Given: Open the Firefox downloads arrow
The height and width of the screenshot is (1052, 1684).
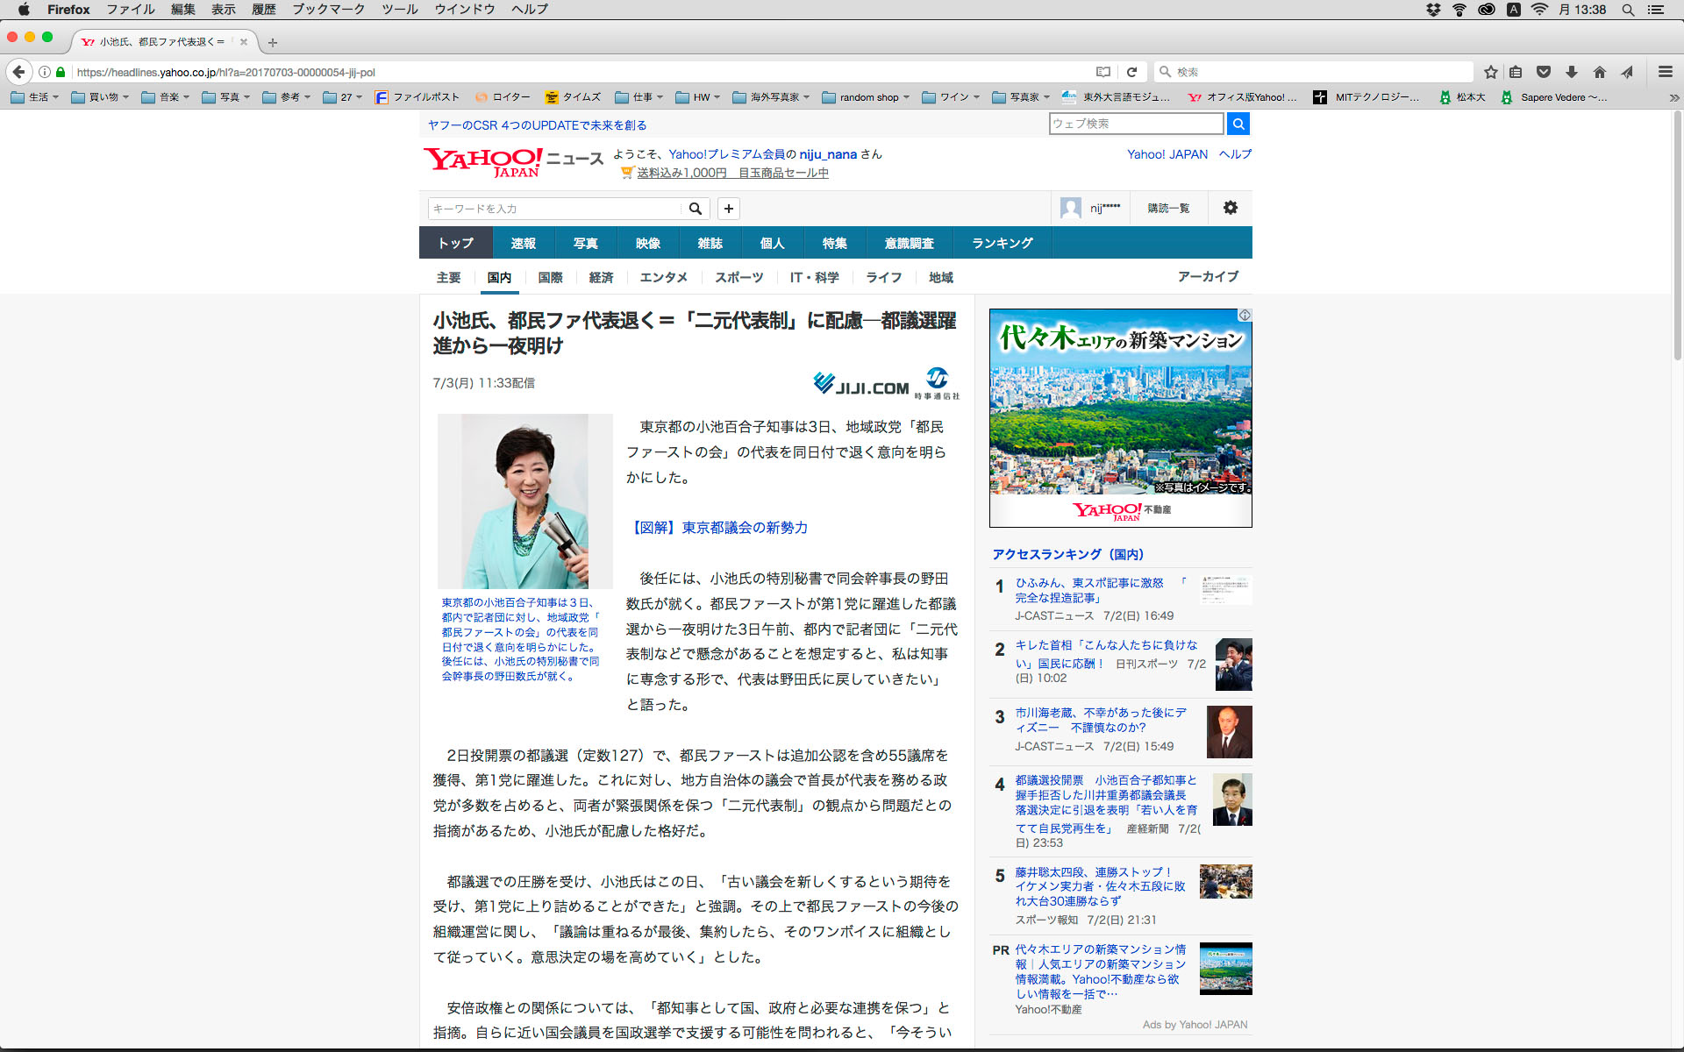Looking at the screenshot, I should pyautogui.click(x=1572, y=72).
